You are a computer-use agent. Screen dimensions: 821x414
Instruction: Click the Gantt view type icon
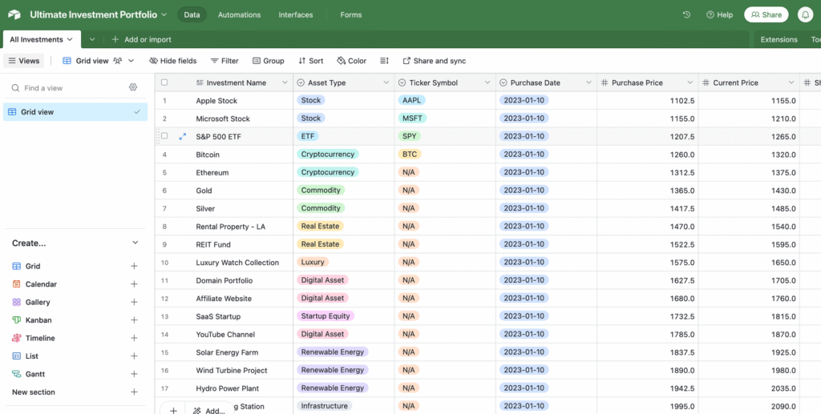pos(16,374)
